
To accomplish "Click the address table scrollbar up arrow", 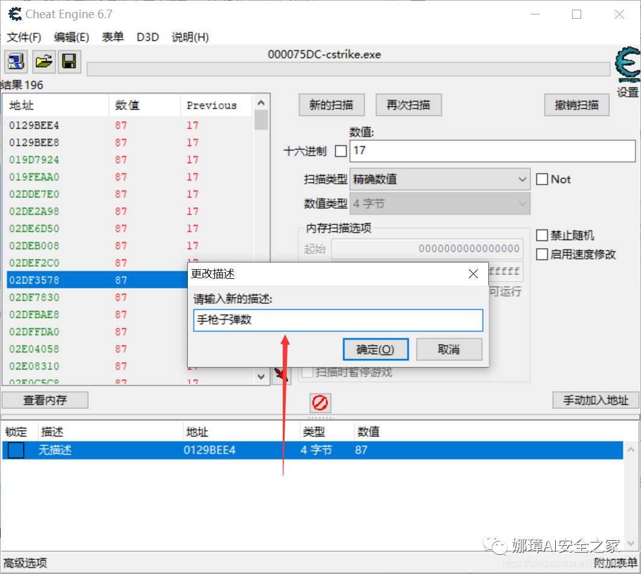I will (x=631, y=450).
